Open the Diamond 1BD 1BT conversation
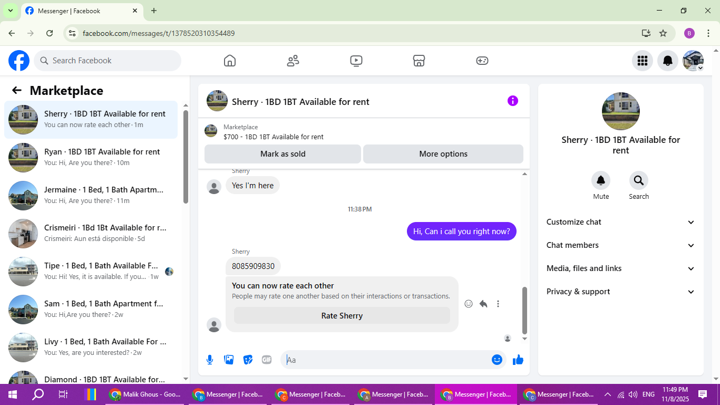 [91, 377]
